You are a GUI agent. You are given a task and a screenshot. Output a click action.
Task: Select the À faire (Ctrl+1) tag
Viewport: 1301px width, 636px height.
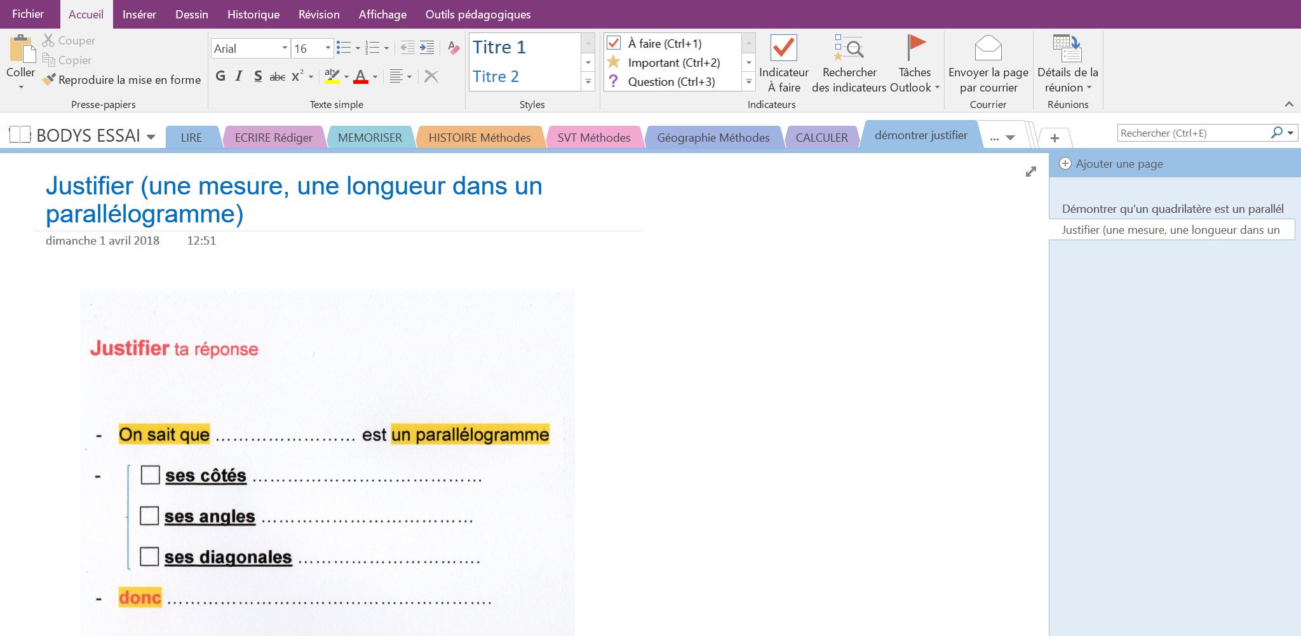(x=664, y=43)
